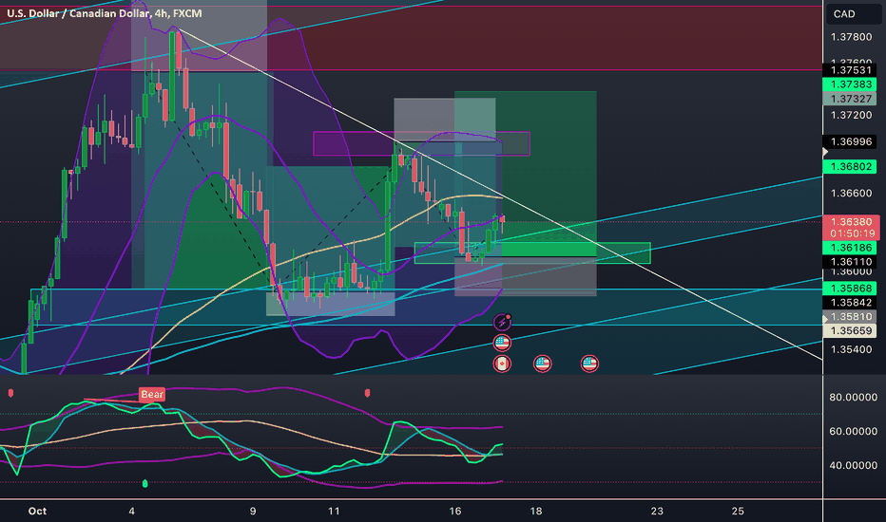Open the Canada flag economic event icon
The width and height of the screenshot is (886, 522).
click(502, 364)
